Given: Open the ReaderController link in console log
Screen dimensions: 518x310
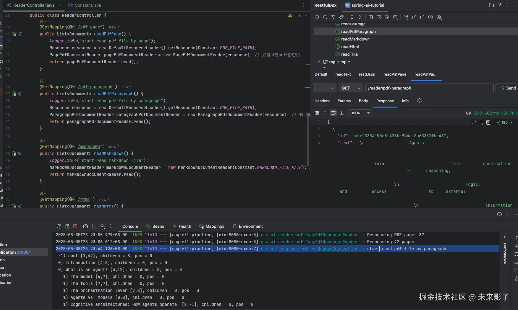Looking at the screenshot, I should point(337,249).
